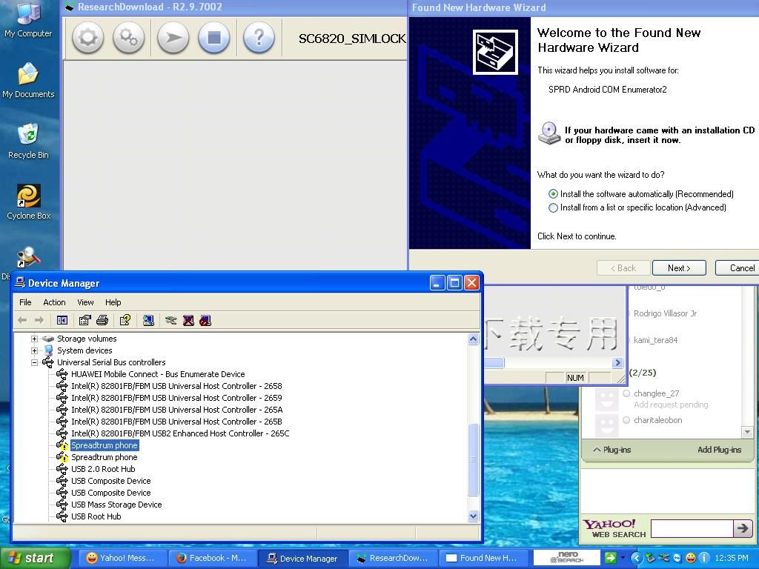Select Install from a list or specific location
The width and height of the screenshot is (759, 569).
pos(553,208)
